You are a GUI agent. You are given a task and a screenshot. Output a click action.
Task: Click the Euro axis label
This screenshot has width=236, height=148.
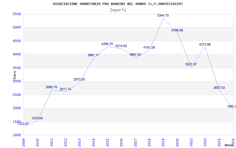(14, 75)
